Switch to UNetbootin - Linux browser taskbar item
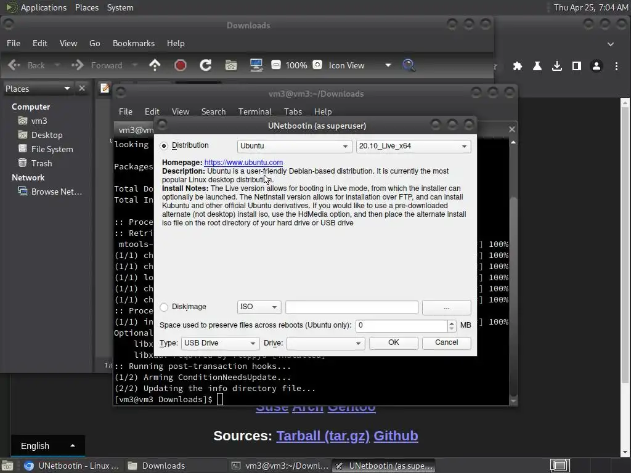The image size is (631, 473). click(x=71, y=466)
